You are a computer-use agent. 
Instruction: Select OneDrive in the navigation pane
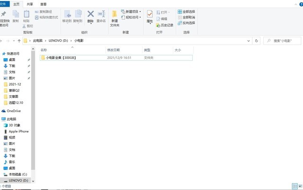14,111
